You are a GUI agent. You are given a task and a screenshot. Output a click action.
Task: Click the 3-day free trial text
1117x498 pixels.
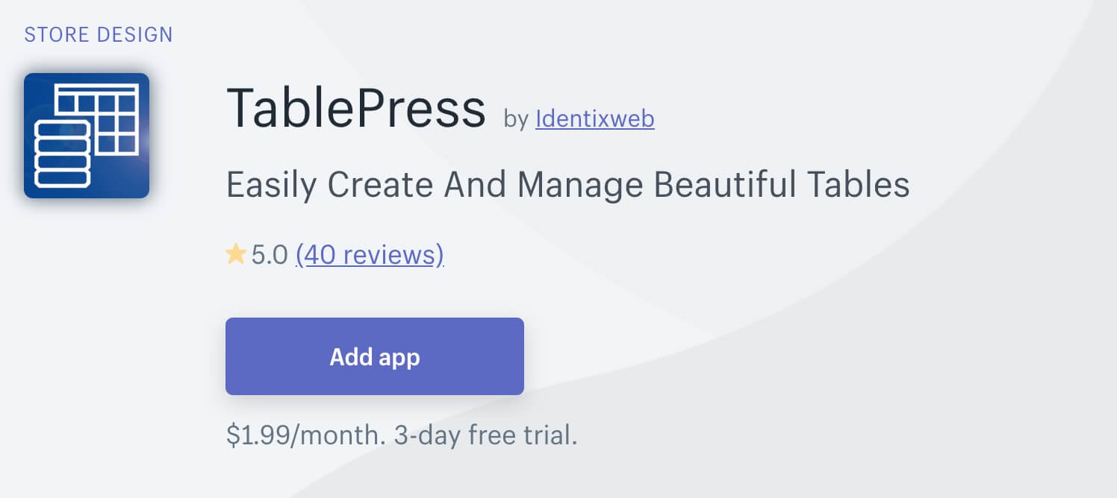point(486,435)
